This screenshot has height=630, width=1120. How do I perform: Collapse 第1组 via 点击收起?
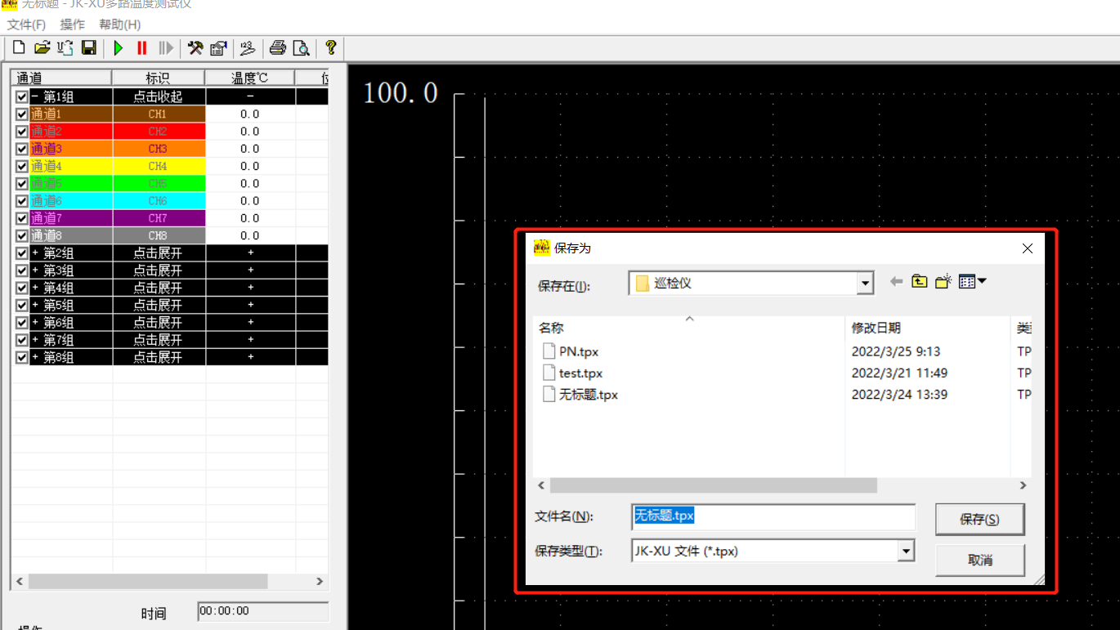click(158, 96)
